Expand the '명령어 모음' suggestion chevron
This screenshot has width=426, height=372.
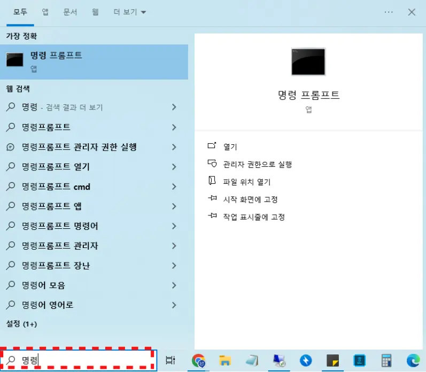click(x=174, y=285)
